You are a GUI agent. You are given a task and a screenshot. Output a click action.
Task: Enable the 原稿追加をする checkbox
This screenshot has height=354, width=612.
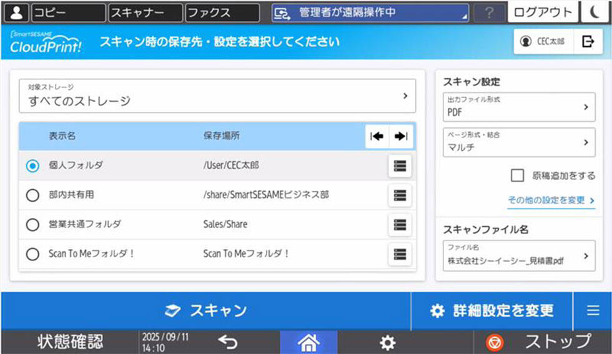coord(517,175)
